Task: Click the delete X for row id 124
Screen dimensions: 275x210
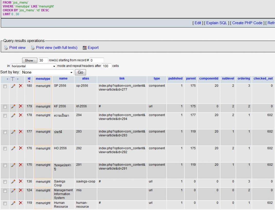Action: pos(21,190)
